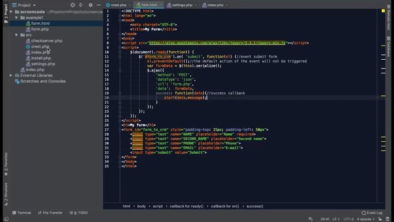The width and height of the screenshot is (394, 222).
Task: Click the error stripe marker beside line 20
Action: [383, 96]
